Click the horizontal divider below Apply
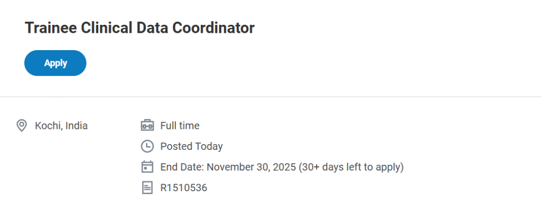Screen dimensions: 541x217 click(270, 97)
